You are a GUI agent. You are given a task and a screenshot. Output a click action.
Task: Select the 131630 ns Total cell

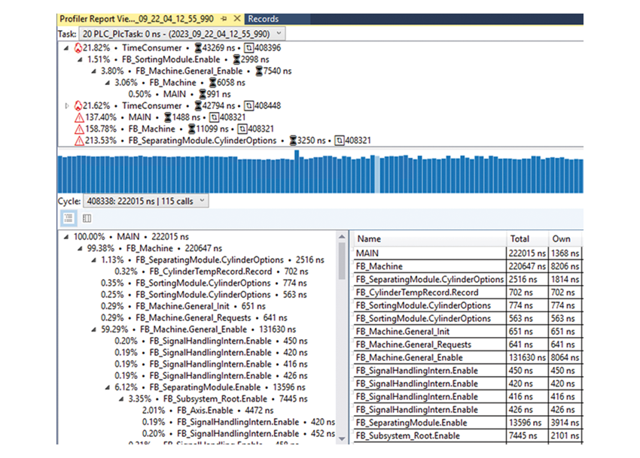[527, 358]
